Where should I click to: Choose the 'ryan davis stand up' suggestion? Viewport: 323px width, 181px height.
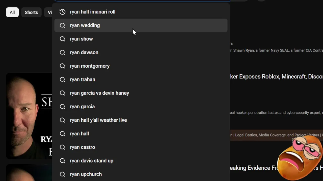pos(141,161)
